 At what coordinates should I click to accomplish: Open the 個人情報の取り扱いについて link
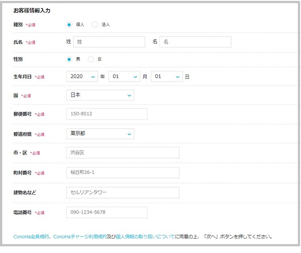point(145,237)
